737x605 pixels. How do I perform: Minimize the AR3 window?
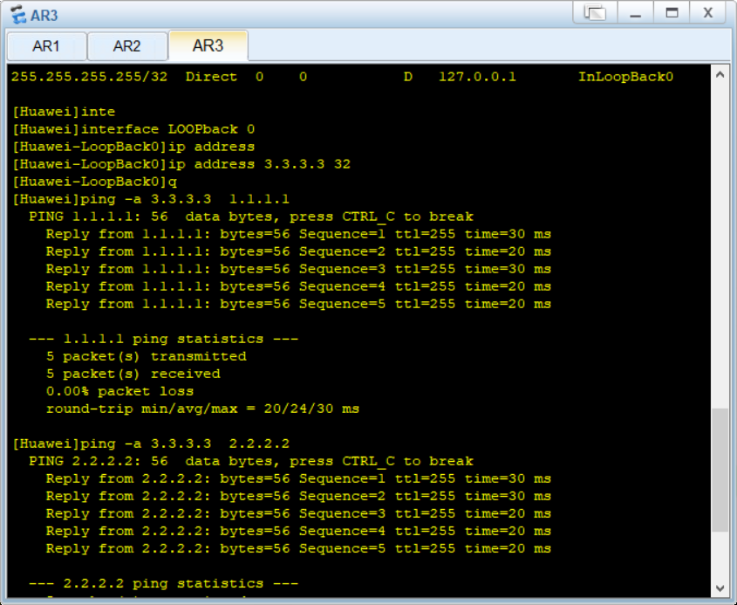[x=636, y=13]
